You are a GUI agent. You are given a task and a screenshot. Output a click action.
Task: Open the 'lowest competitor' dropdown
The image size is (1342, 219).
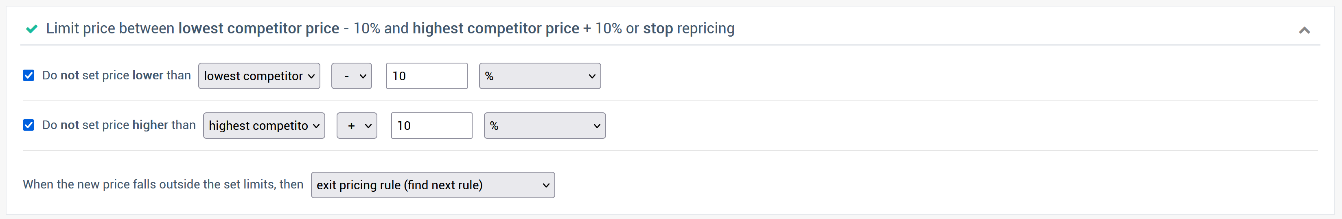[259, 76]
